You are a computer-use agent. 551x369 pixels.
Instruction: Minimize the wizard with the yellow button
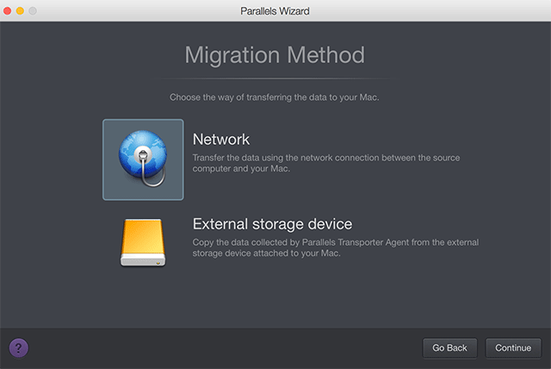tap(20, 11)
